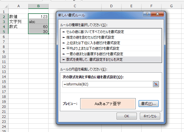Select cell B3 containing abc
The height and width of the screenshot is (132, 184).
(x=38, y=21)
